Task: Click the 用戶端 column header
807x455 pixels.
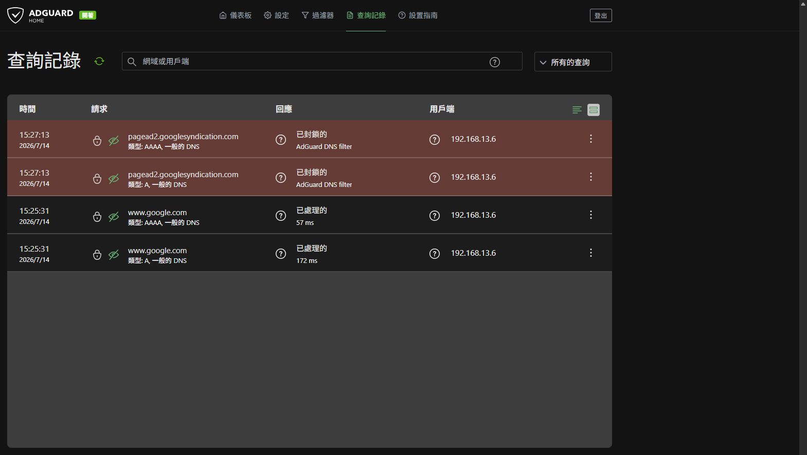Action: [x=442, y=109]
